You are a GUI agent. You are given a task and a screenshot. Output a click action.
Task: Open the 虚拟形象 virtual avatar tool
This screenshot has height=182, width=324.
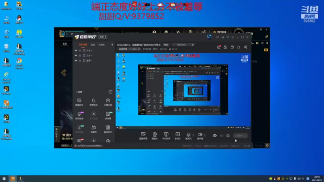click(79, 129)
